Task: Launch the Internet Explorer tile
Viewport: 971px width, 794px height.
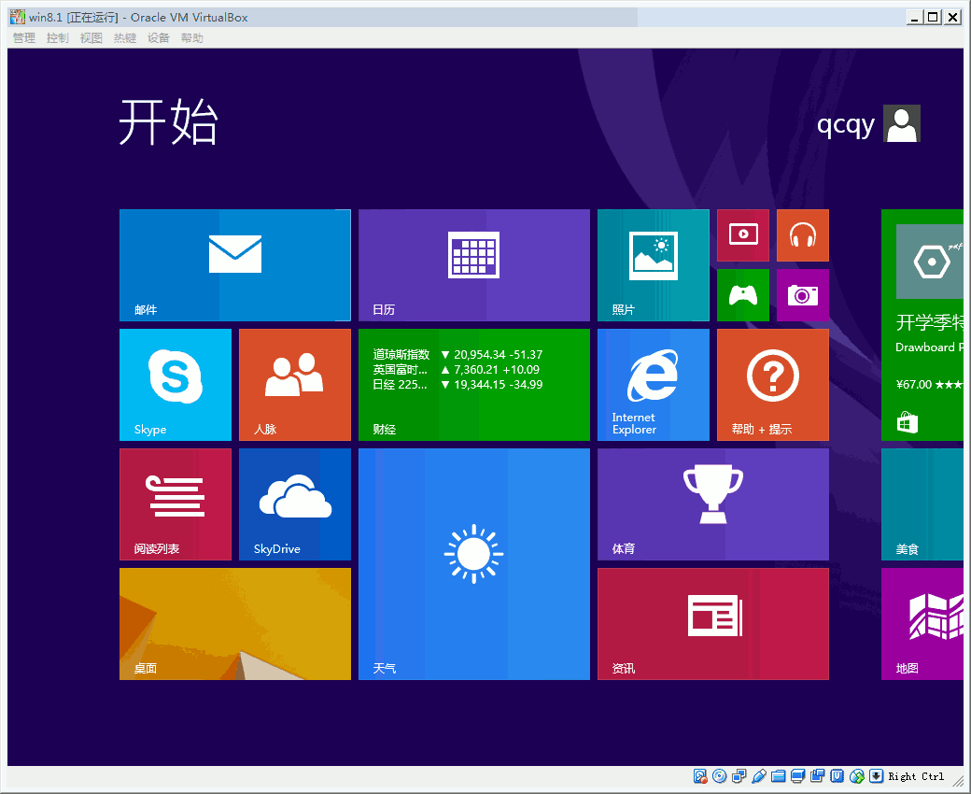Action: 654,385
